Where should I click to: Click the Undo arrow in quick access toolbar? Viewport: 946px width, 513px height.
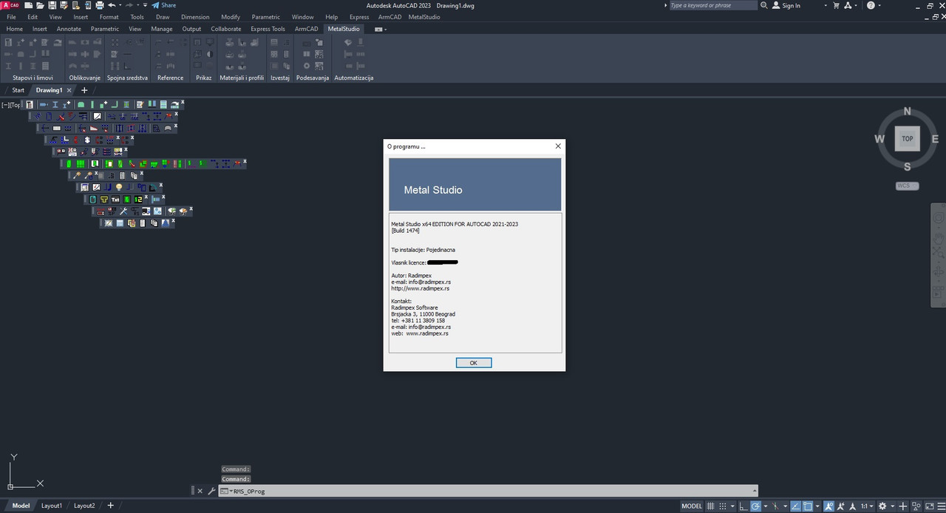[112, 5]
